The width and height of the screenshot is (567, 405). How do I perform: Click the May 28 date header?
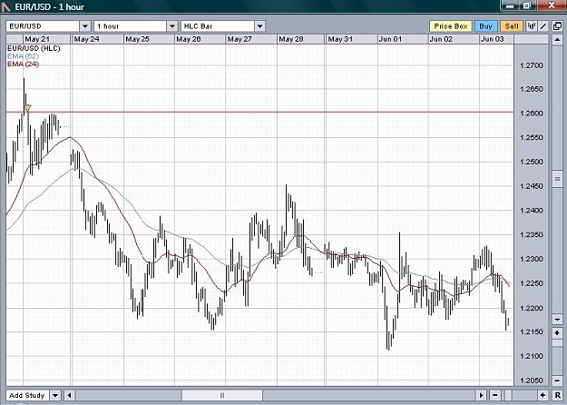tap(301, 39)
